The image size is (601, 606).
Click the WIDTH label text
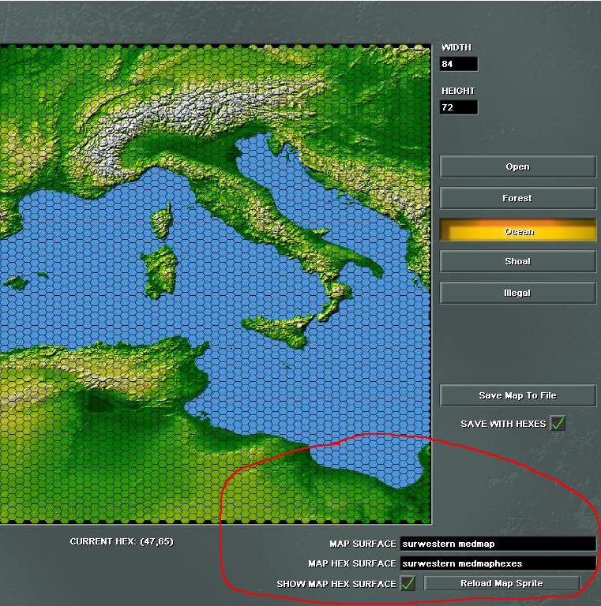456,47
